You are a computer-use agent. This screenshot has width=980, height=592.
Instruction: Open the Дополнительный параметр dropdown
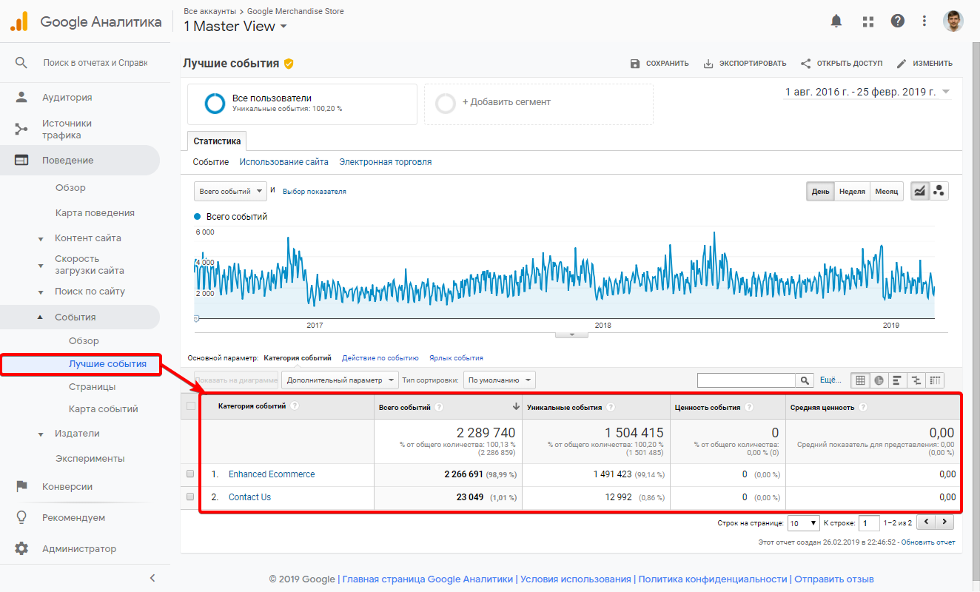coord(340,380)
